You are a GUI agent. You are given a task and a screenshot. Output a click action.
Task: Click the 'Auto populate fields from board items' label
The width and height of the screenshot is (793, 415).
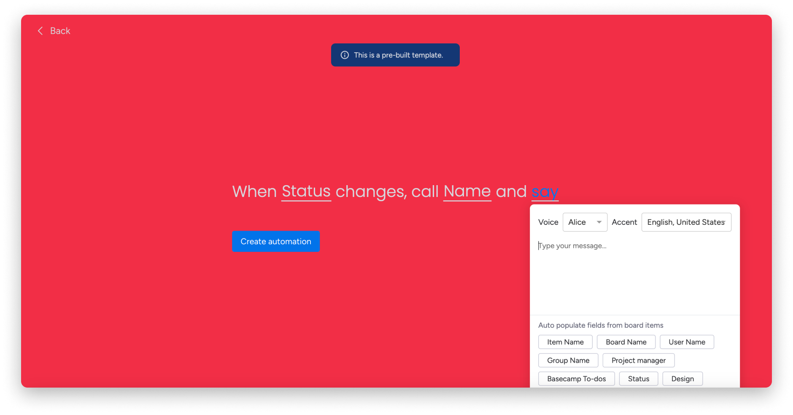click(601, 325)
